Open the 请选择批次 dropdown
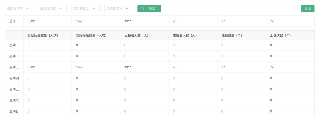 [85, 9]
